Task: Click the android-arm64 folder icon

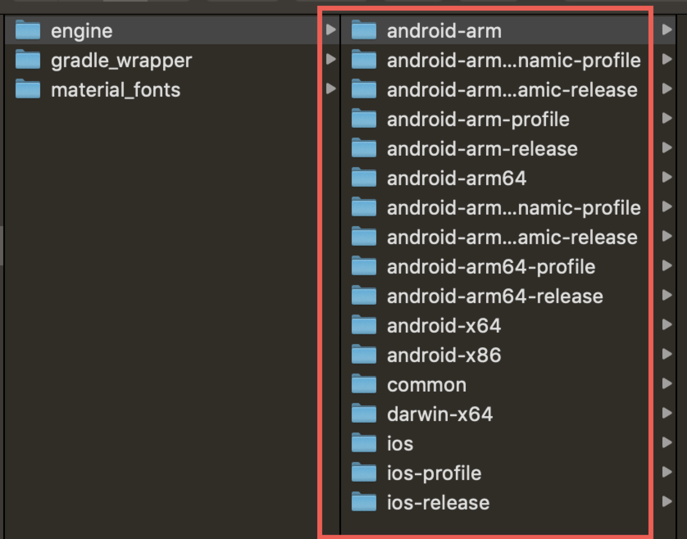Action: tap(364, 177)
